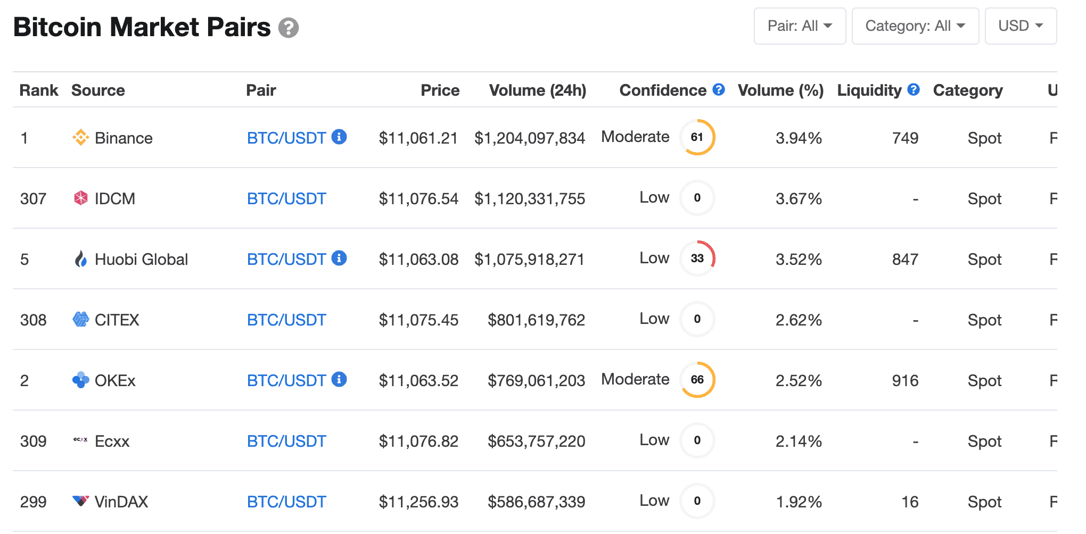1086x534 pixels.
Task: Open the CITEX BTC/USDT pair link
Action: point(286,320)
